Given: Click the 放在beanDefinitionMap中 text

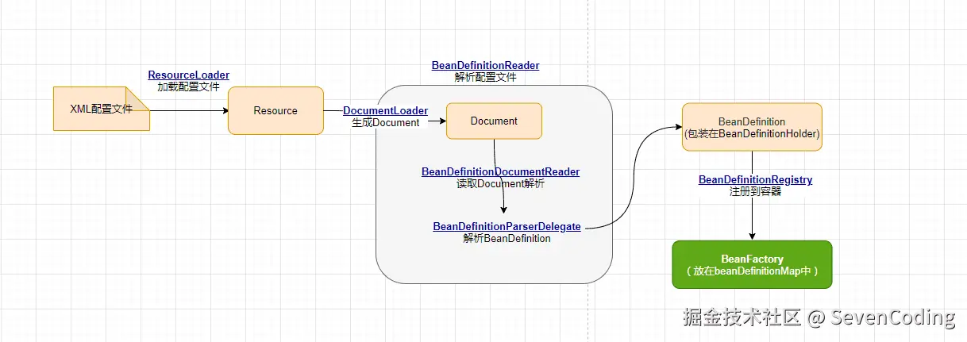Looking at the screenshot, I should (752, 271).
